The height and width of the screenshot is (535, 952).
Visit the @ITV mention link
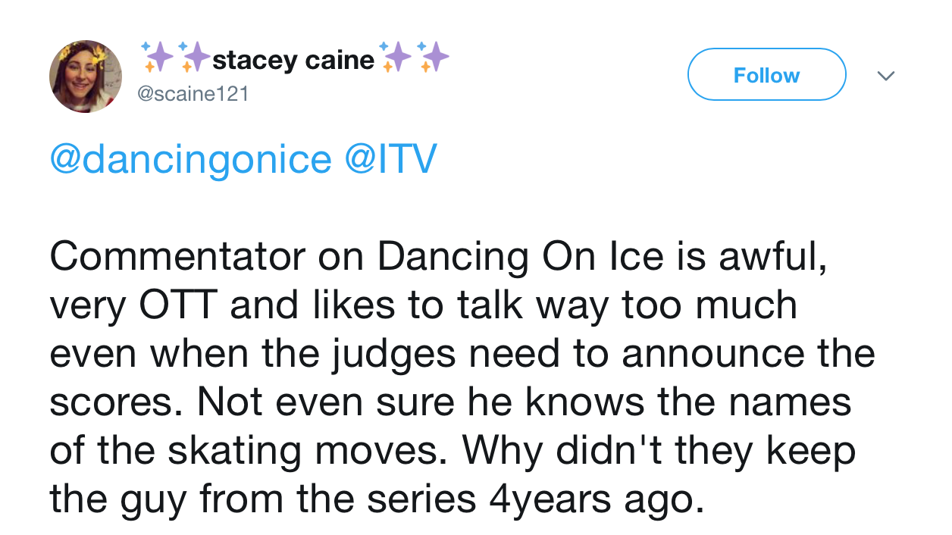[x=392, y=158]
